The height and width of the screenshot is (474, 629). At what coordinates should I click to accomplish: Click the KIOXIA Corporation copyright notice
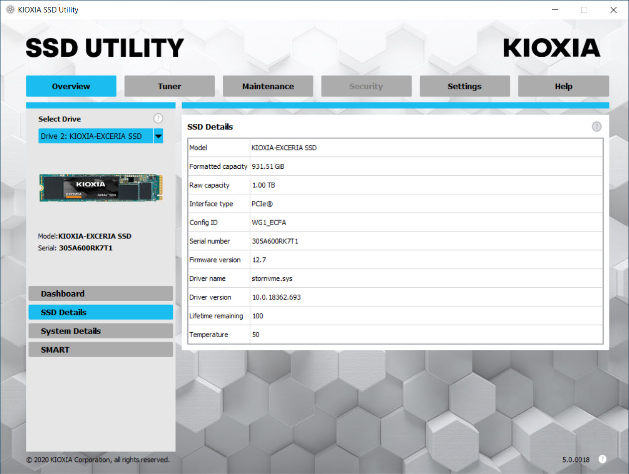(x=98, y=460)
